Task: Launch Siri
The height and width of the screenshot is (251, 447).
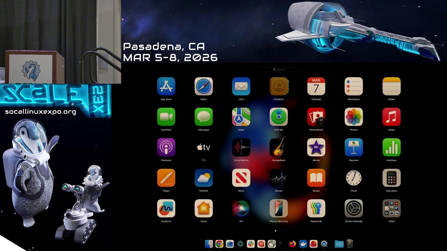Action: tap(241, 208)
